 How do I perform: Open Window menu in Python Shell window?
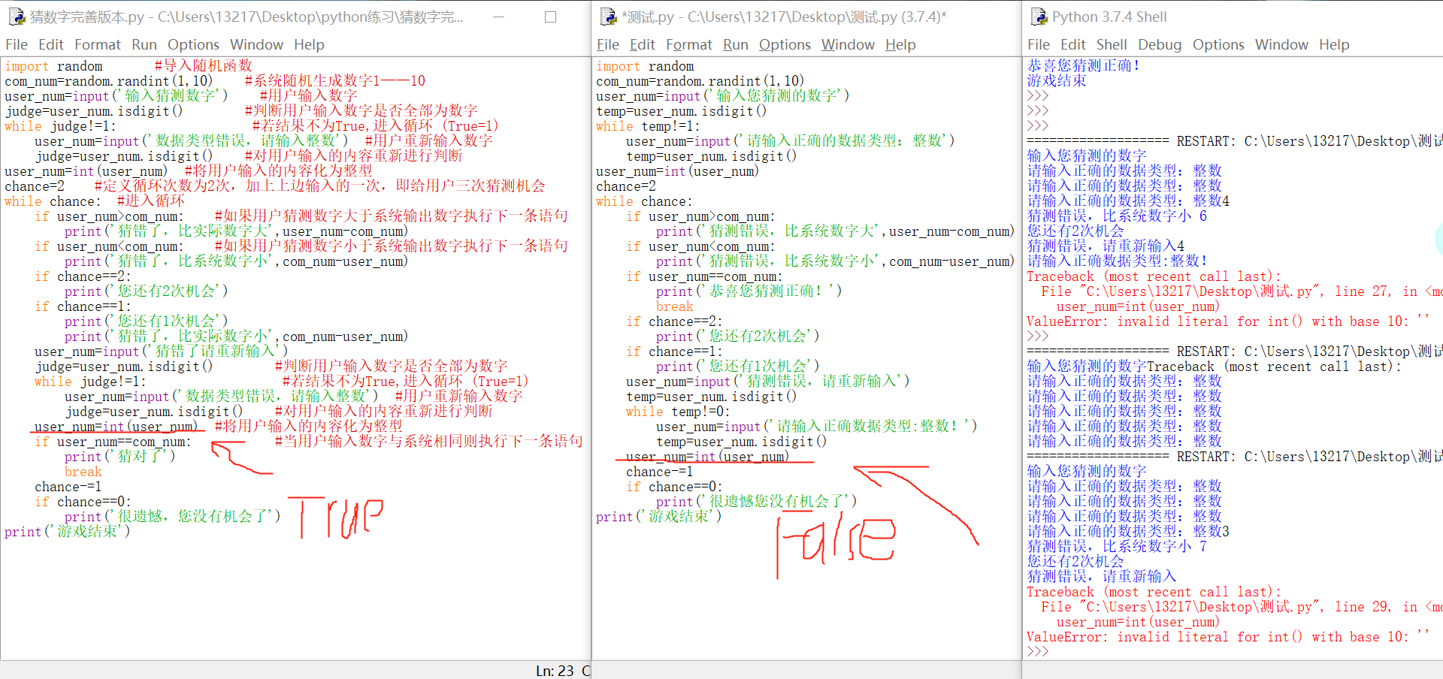(x=1281, y=45)
